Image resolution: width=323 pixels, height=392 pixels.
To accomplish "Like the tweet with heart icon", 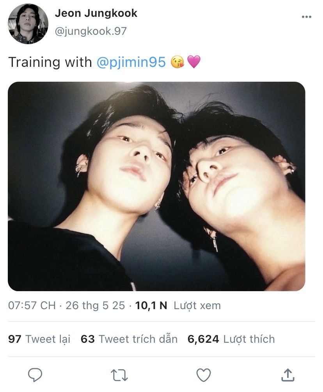I will [x=204, y=375].
